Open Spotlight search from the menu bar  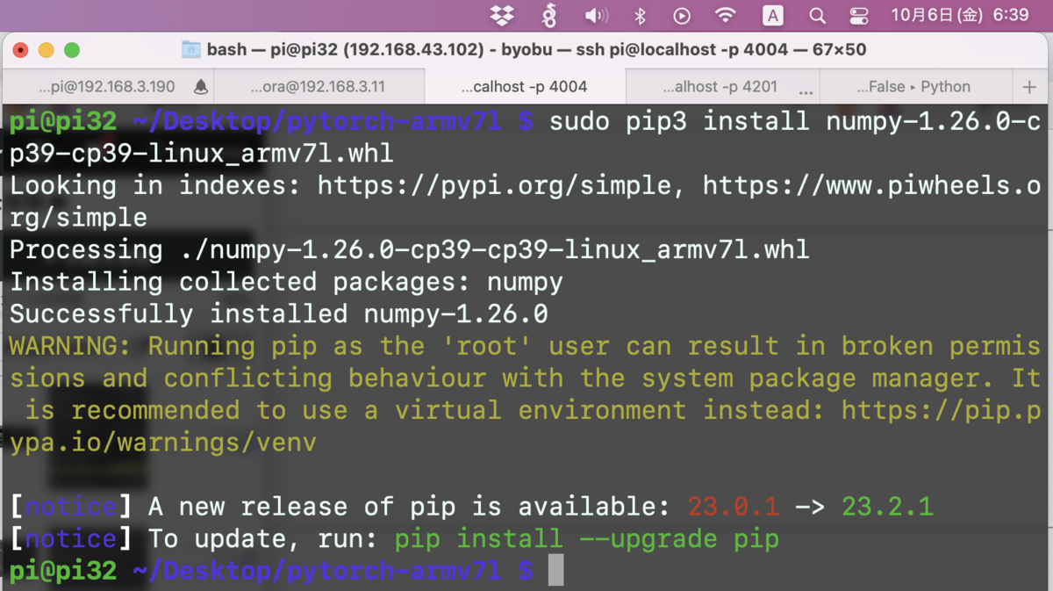click(817, 16)
